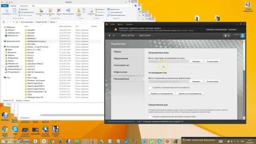Click Выделить все in Explorer ribbon
This screenshot has width=256, height=144.
(114, 9)
